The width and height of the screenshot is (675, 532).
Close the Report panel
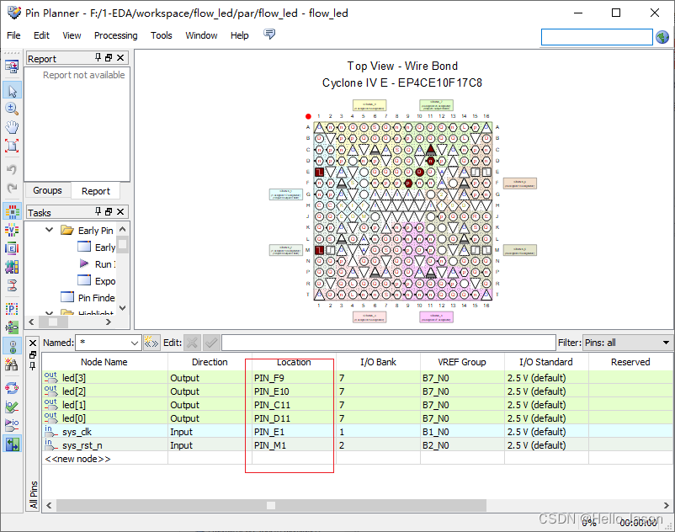[x=120, y=58]
